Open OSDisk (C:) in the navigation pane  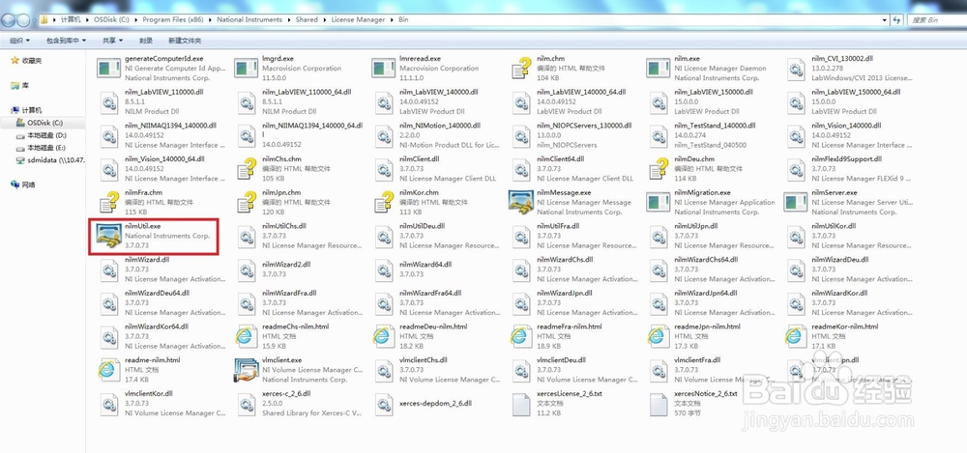pyautogui.click(x=45, y=124)
